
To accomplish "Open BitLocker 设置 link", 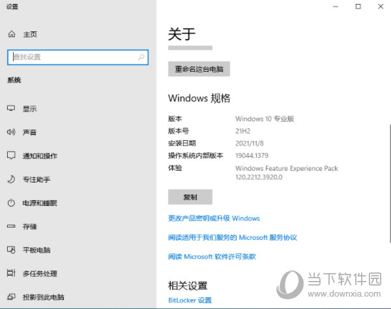I will coord(190,301).
